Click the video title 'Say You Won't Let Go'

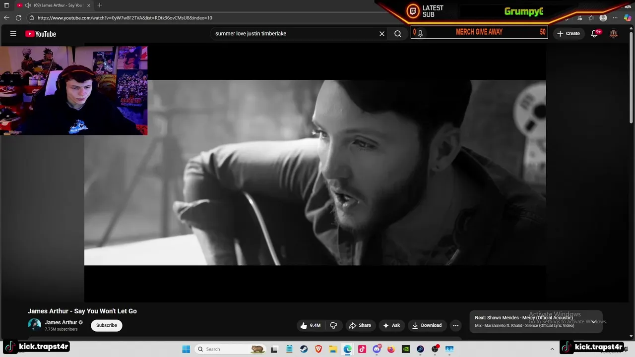[82, 311]
